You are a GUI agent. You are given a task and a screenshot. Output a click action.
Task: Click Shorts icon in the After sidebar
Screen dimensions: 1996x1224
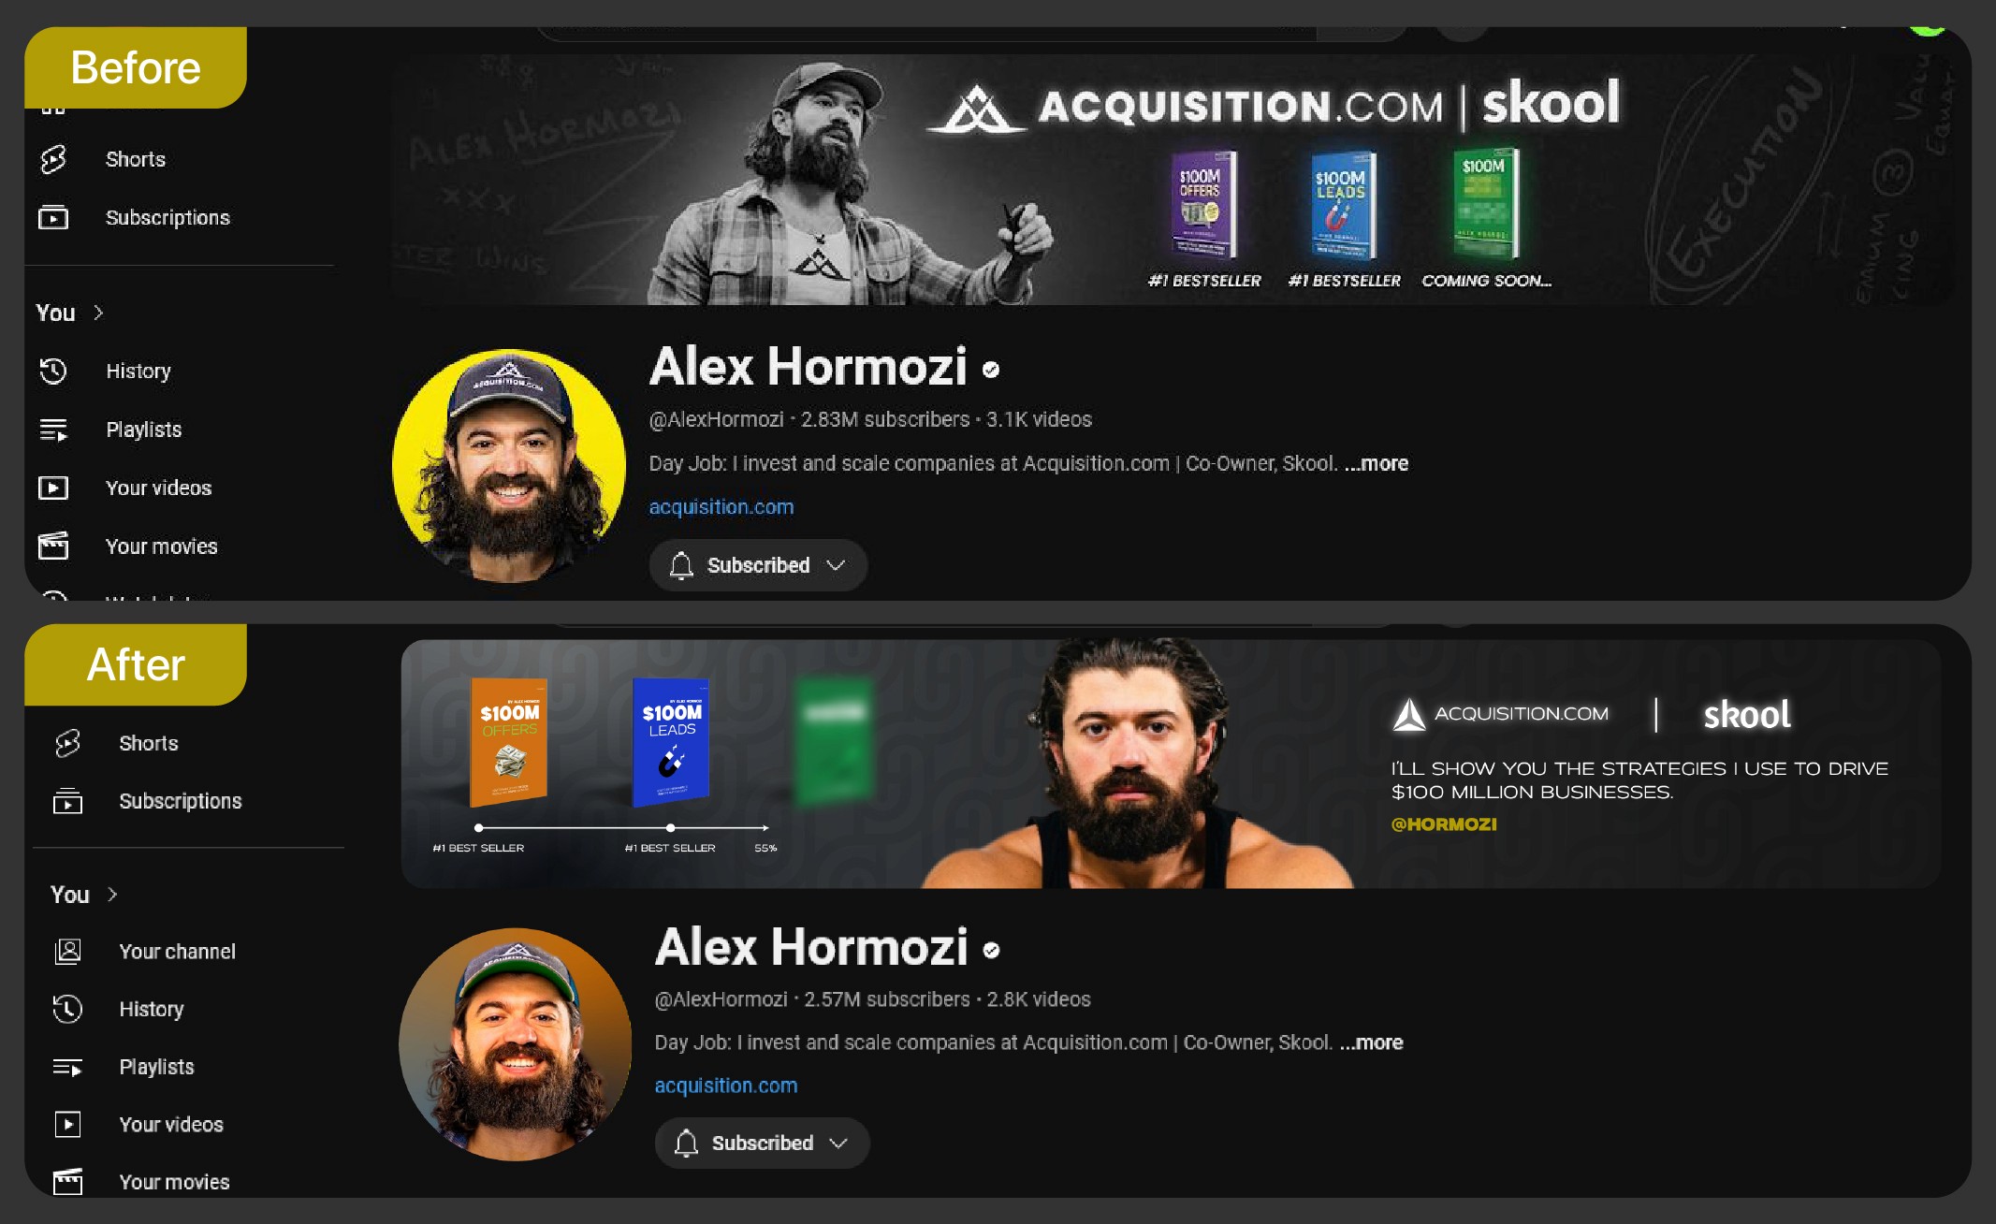click(67, 743)
